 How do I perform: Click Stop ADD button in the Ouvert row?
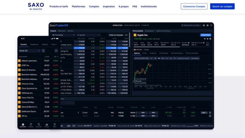pos(143,113)
